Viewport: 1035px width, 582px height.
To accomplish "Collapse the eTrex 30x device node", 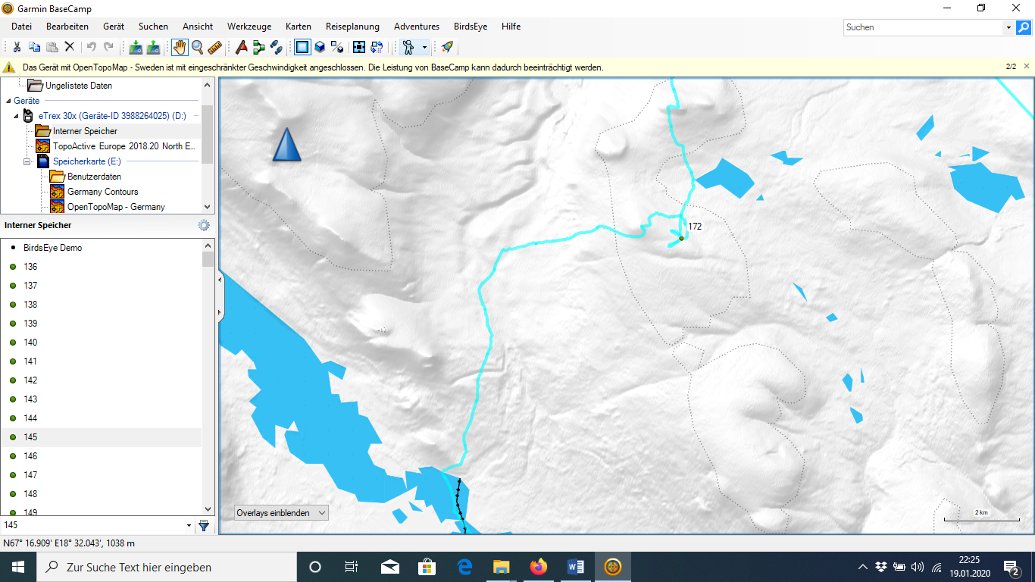I will coord(17,116).
